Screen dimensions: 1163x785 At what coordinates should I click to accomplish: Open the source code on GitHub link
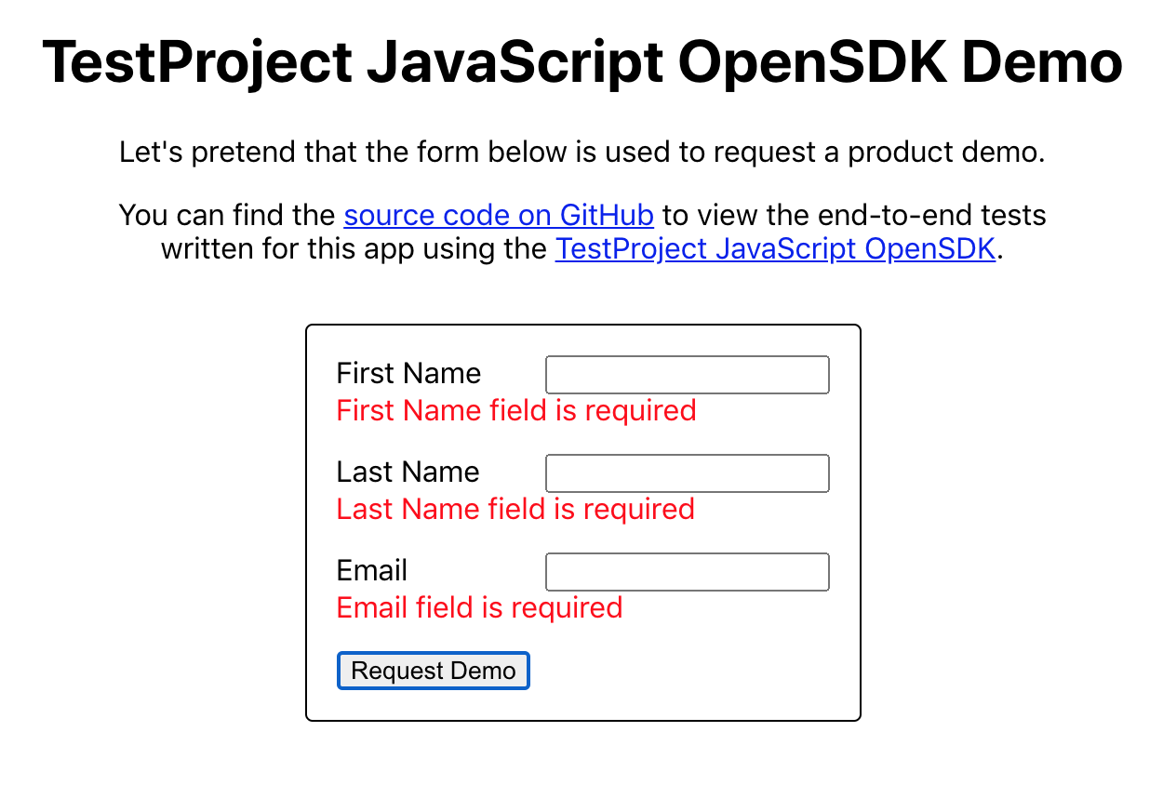tap(499, 216)
